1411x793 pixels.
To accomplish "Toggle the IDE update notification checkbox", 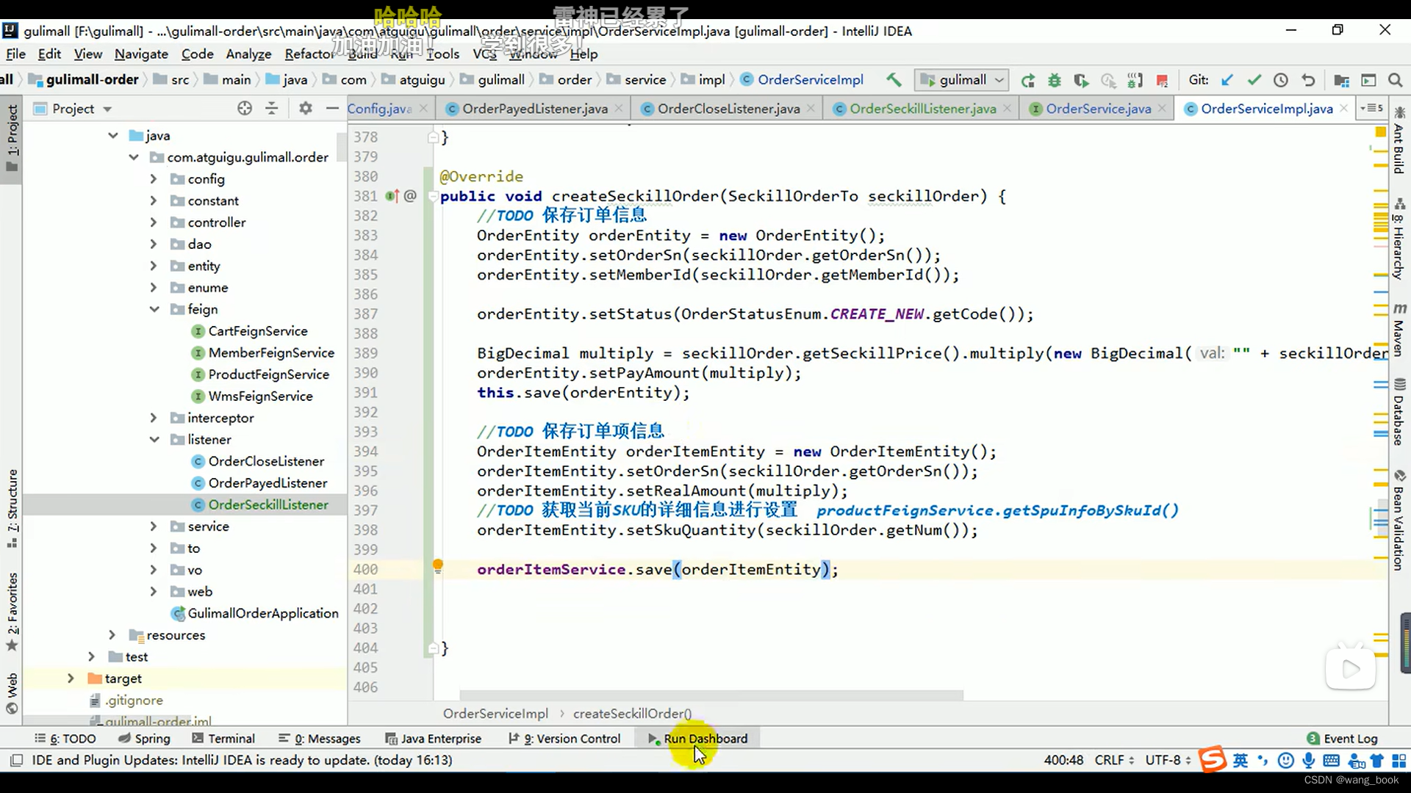I will [18, 760].
